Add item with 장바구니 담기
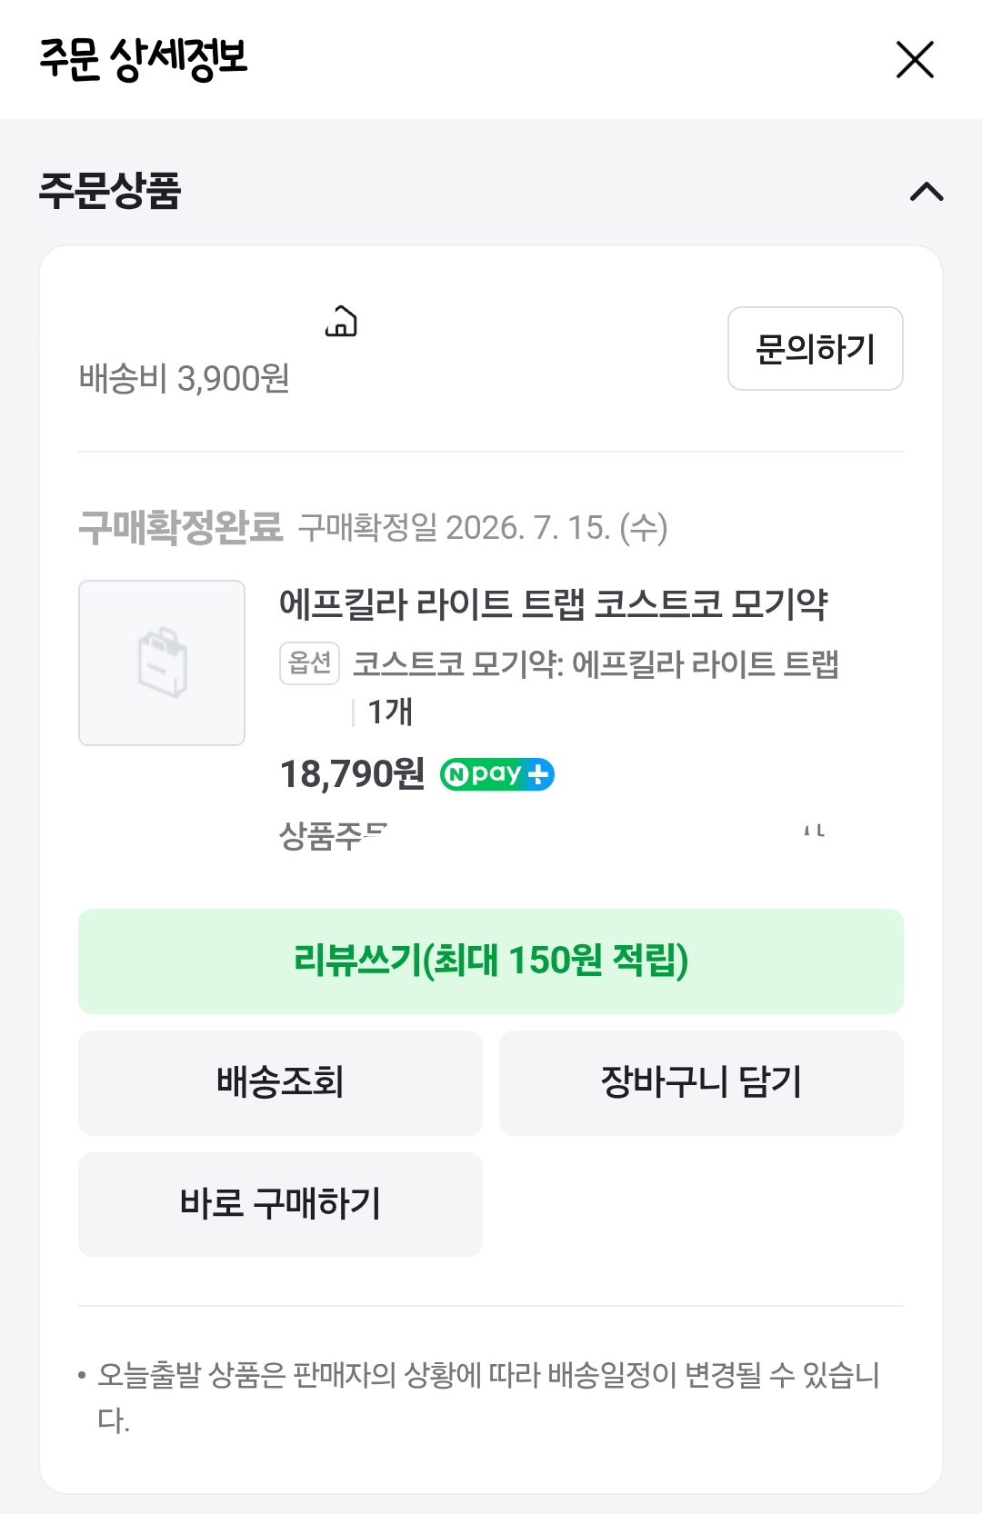This screenshot has width=982, height=1514. coord(701,1082)
